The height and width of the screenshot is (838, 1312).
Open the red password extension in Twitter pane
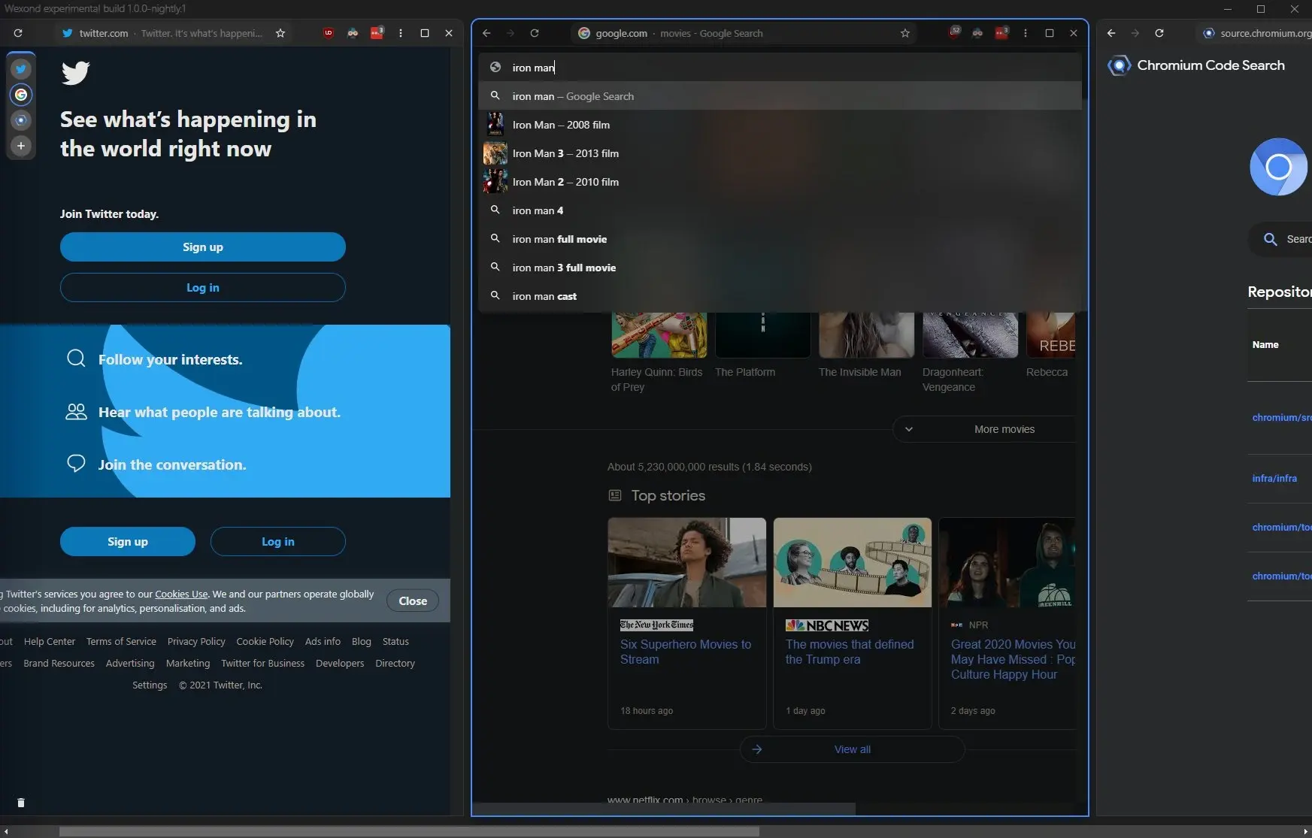[377, 33]
